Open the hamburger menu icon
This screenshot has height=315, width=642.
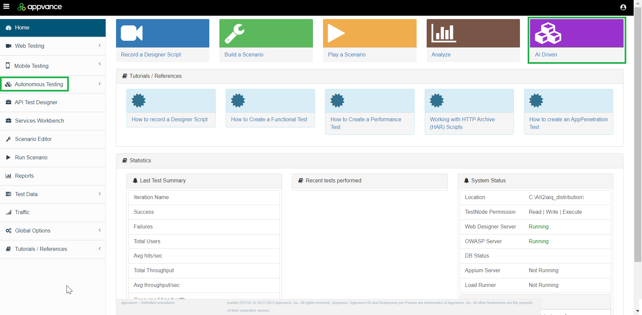6,6
